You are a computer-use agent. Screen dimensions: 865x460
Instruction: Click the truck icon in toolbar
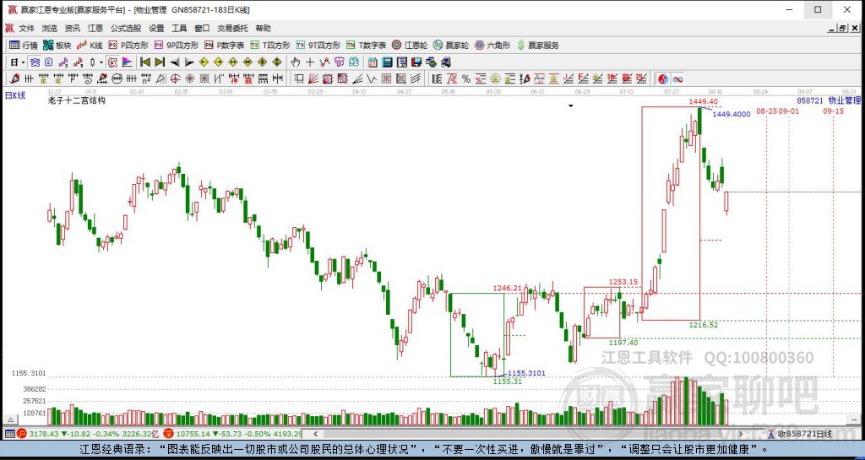pyautogui.click(x=446, y=62)
